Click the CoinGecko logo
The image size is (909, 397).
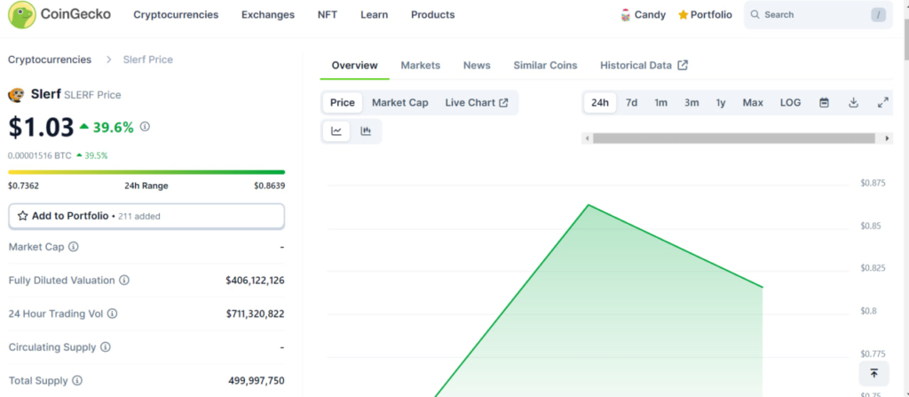click(x=59, y=15)
